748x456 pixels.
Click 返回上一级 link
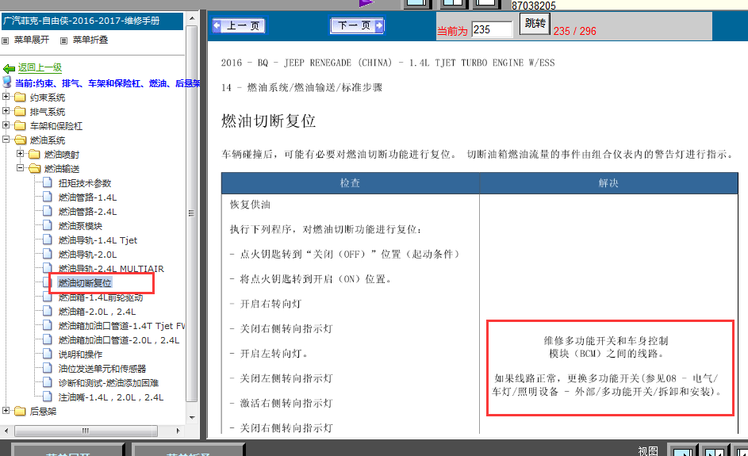point(40,67)
